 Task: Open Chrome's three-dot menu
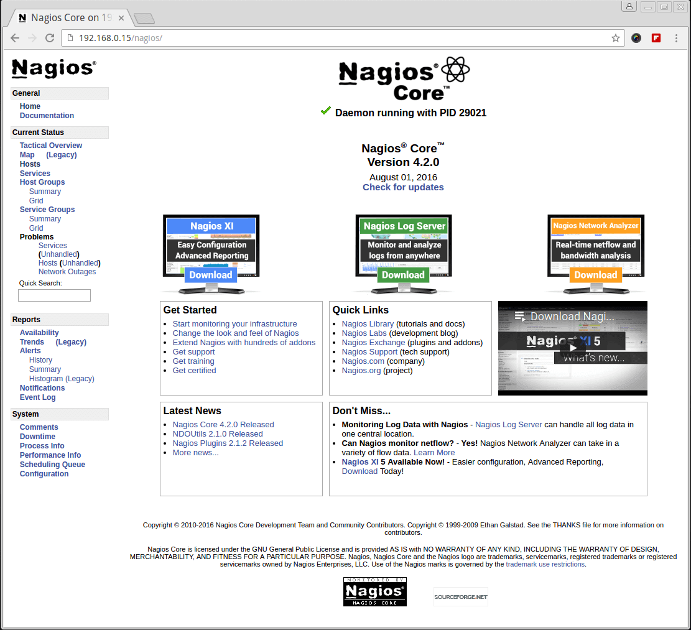pos(676,38)
